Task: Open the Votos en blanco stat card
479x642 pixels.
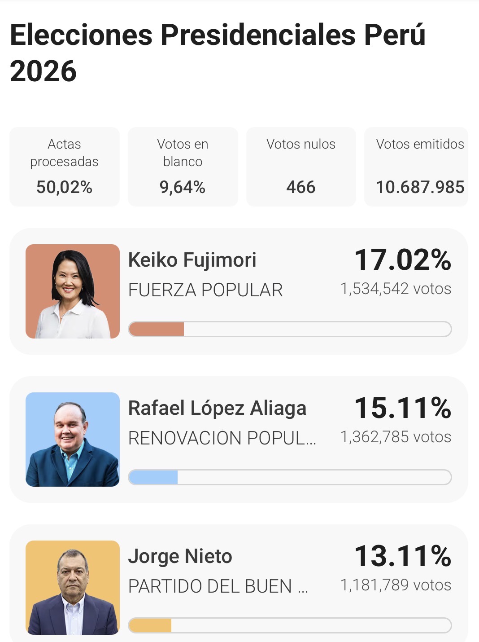Action: [x=183, y=167]
